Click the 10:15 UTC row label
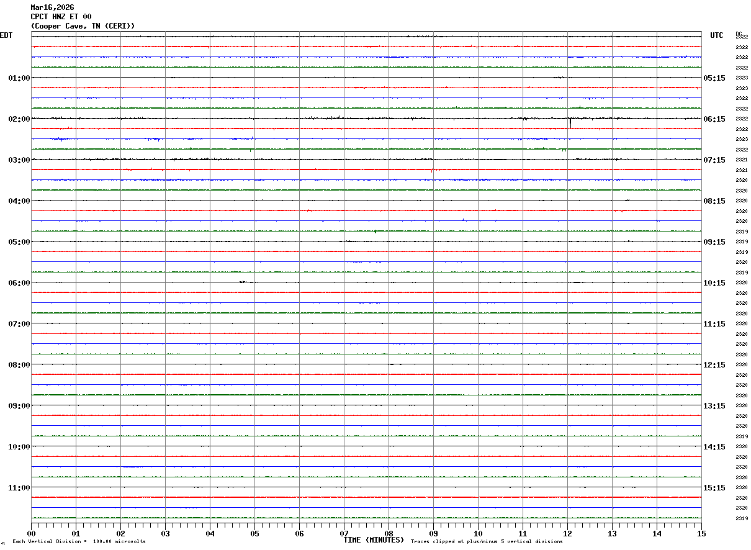Viewport: 751px width, 550px height. [714, 283]
